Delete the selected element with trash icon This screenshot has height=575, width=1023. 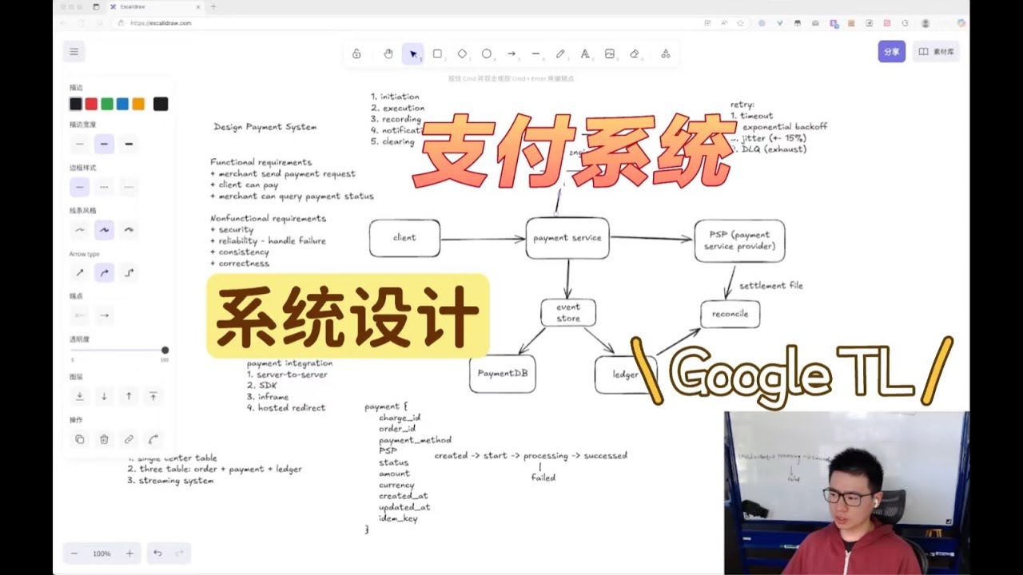(104, 439)
